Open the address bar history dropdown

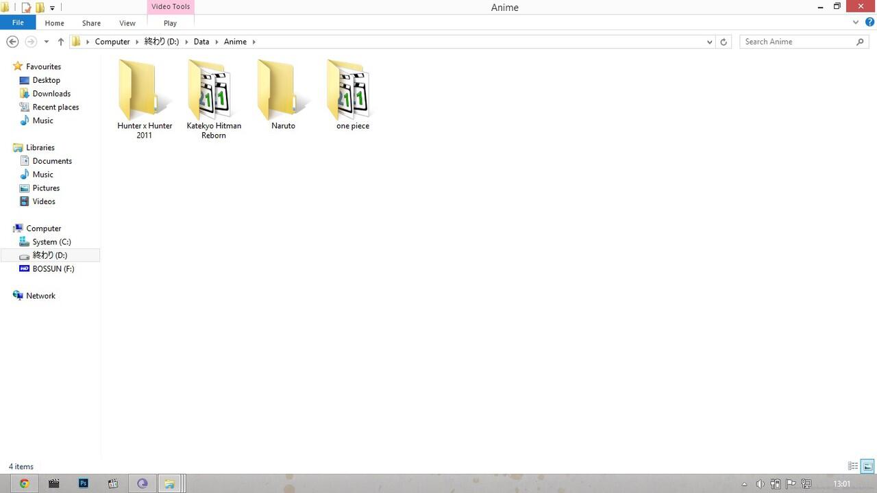pyautogui.click(x=709, y=42)
